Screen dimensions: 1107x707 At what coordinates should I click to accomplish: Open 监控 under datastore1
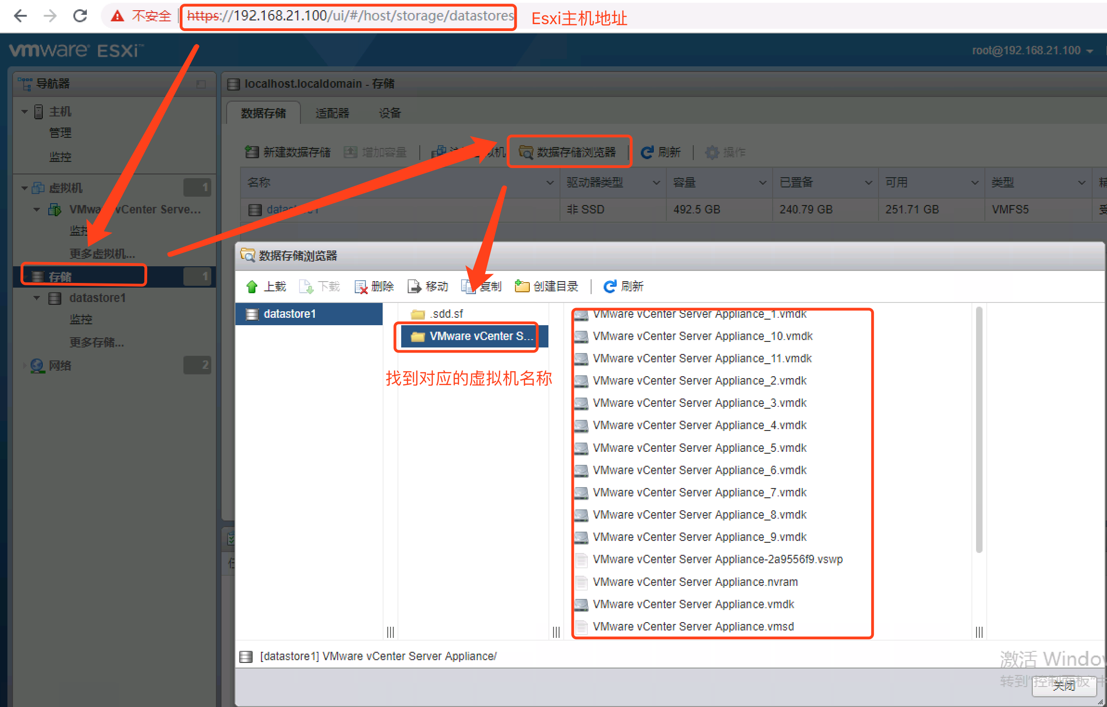pyautogui.click(x=81, y=319)
